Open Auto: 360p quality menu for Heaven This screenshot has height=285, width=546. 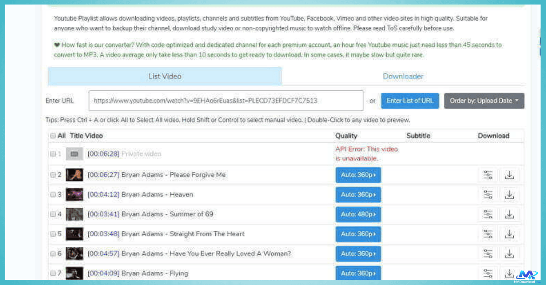coord(358,195)
